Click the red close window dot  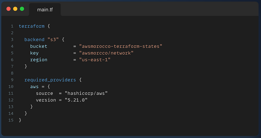point(8,9)
